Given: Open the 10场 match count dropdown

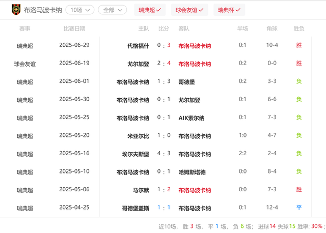Looking at the screenshot, I should coord(80,10).
